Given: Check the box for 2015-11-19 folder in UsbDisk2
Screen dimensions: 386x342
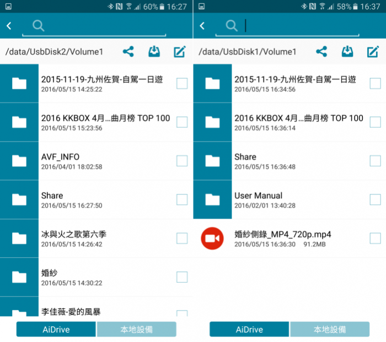Looking at the screenshot, I should (x=182, y=83).
